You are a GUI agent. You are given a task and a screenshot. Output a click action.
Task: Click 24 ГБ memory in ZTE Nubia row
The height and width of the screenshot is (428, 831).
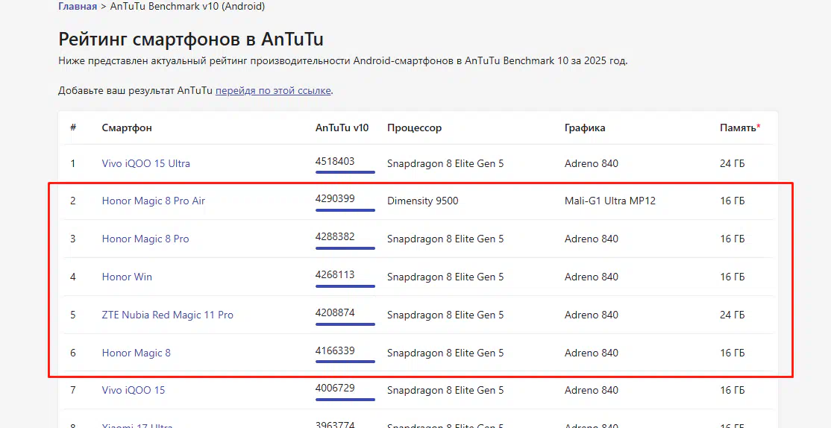(x=732, y=315)
